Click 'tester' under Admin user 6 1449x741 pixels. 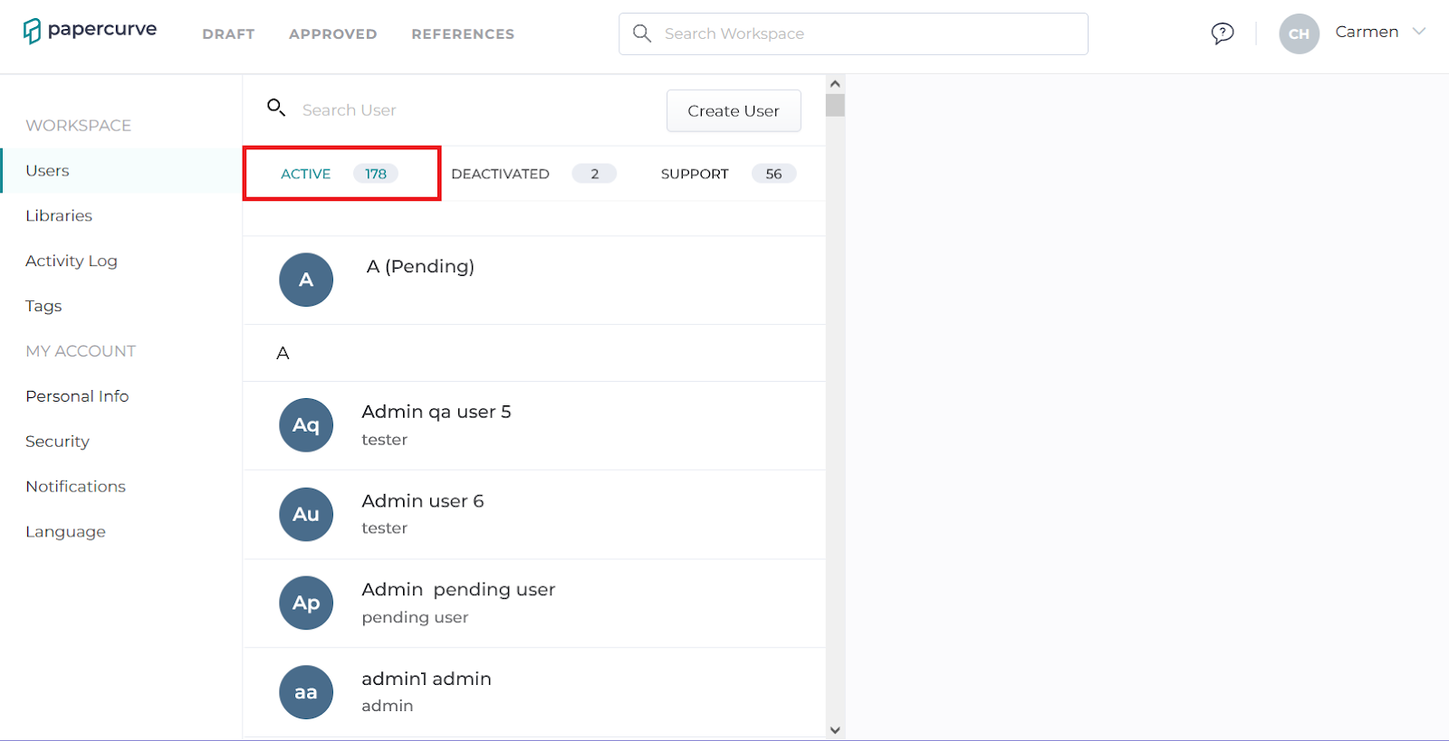point(384,527)
